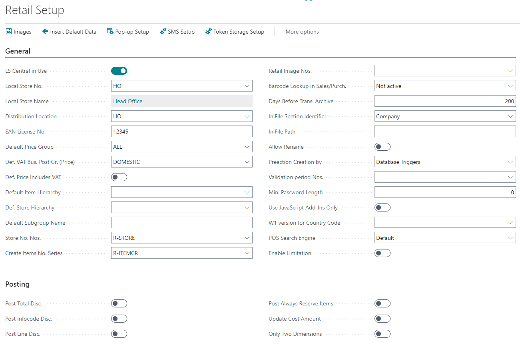Click the SMS Setup gear icon

163,32
